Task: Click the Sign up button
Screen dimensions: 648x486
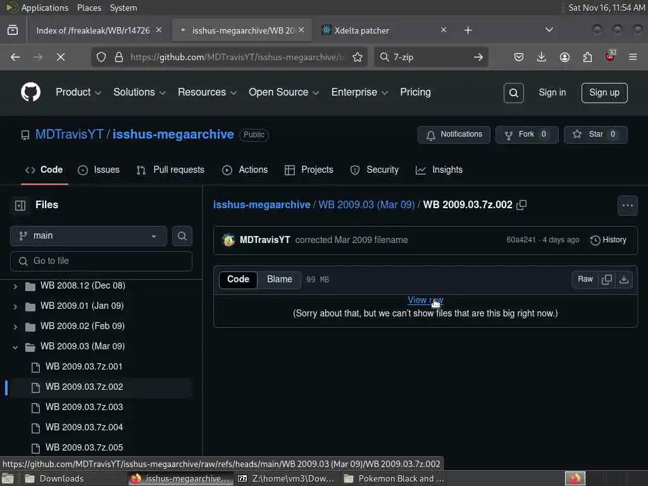Action: tap(604, 92)
